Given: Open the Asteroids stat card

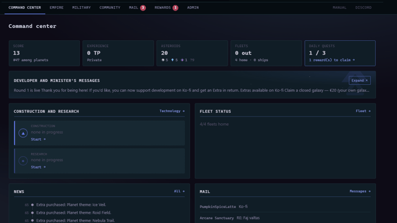Looking at the screenshot, I should pyautogui.click(x=192, y=53).
